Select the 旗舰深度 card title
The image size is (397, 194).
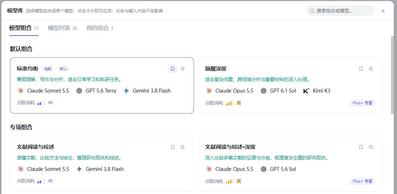click(216, 69)
